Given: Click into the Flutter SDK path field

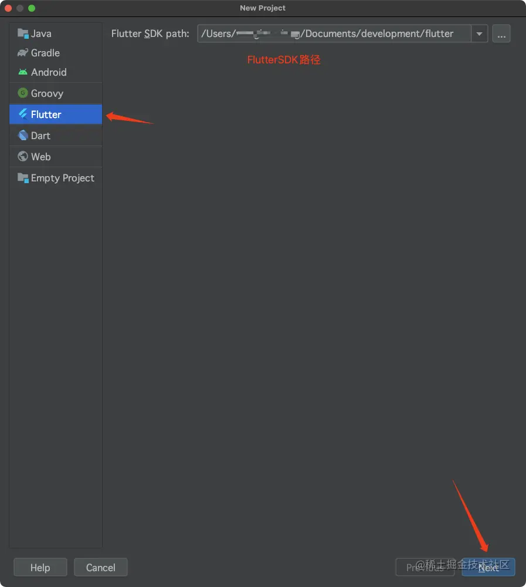Looking at the screenshot, I should coord(334,34).
